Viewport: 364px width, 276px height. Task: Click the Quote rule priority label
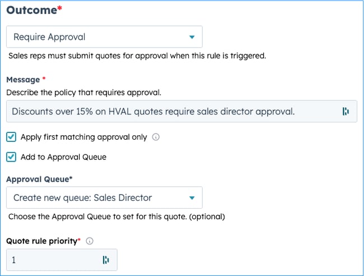coord(43,241)
